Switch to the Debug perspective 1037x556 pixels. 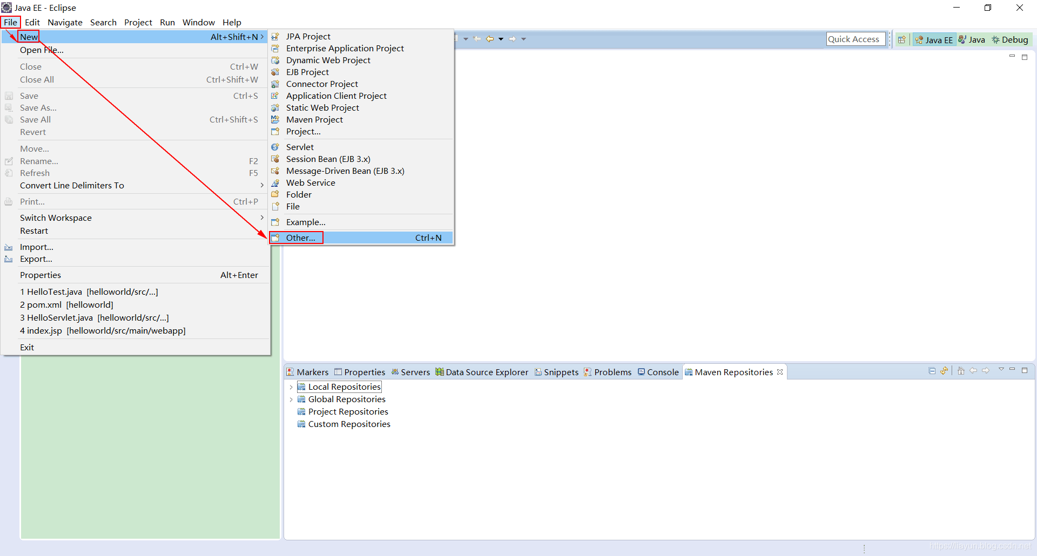1010,39
